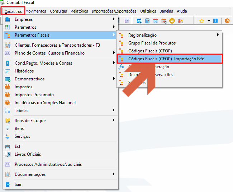Click the blue information icon
This screenshot has height=192, width=233.
tap(215, 21)
